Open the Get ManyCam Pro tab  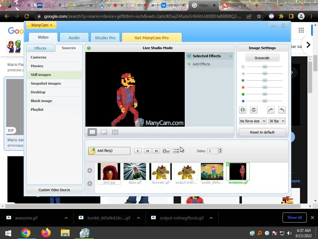pos(152,38)
